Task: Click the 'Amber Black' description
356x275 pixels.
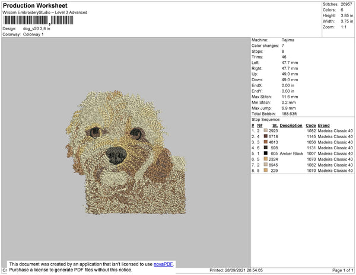Action: [x=291, y=154]
